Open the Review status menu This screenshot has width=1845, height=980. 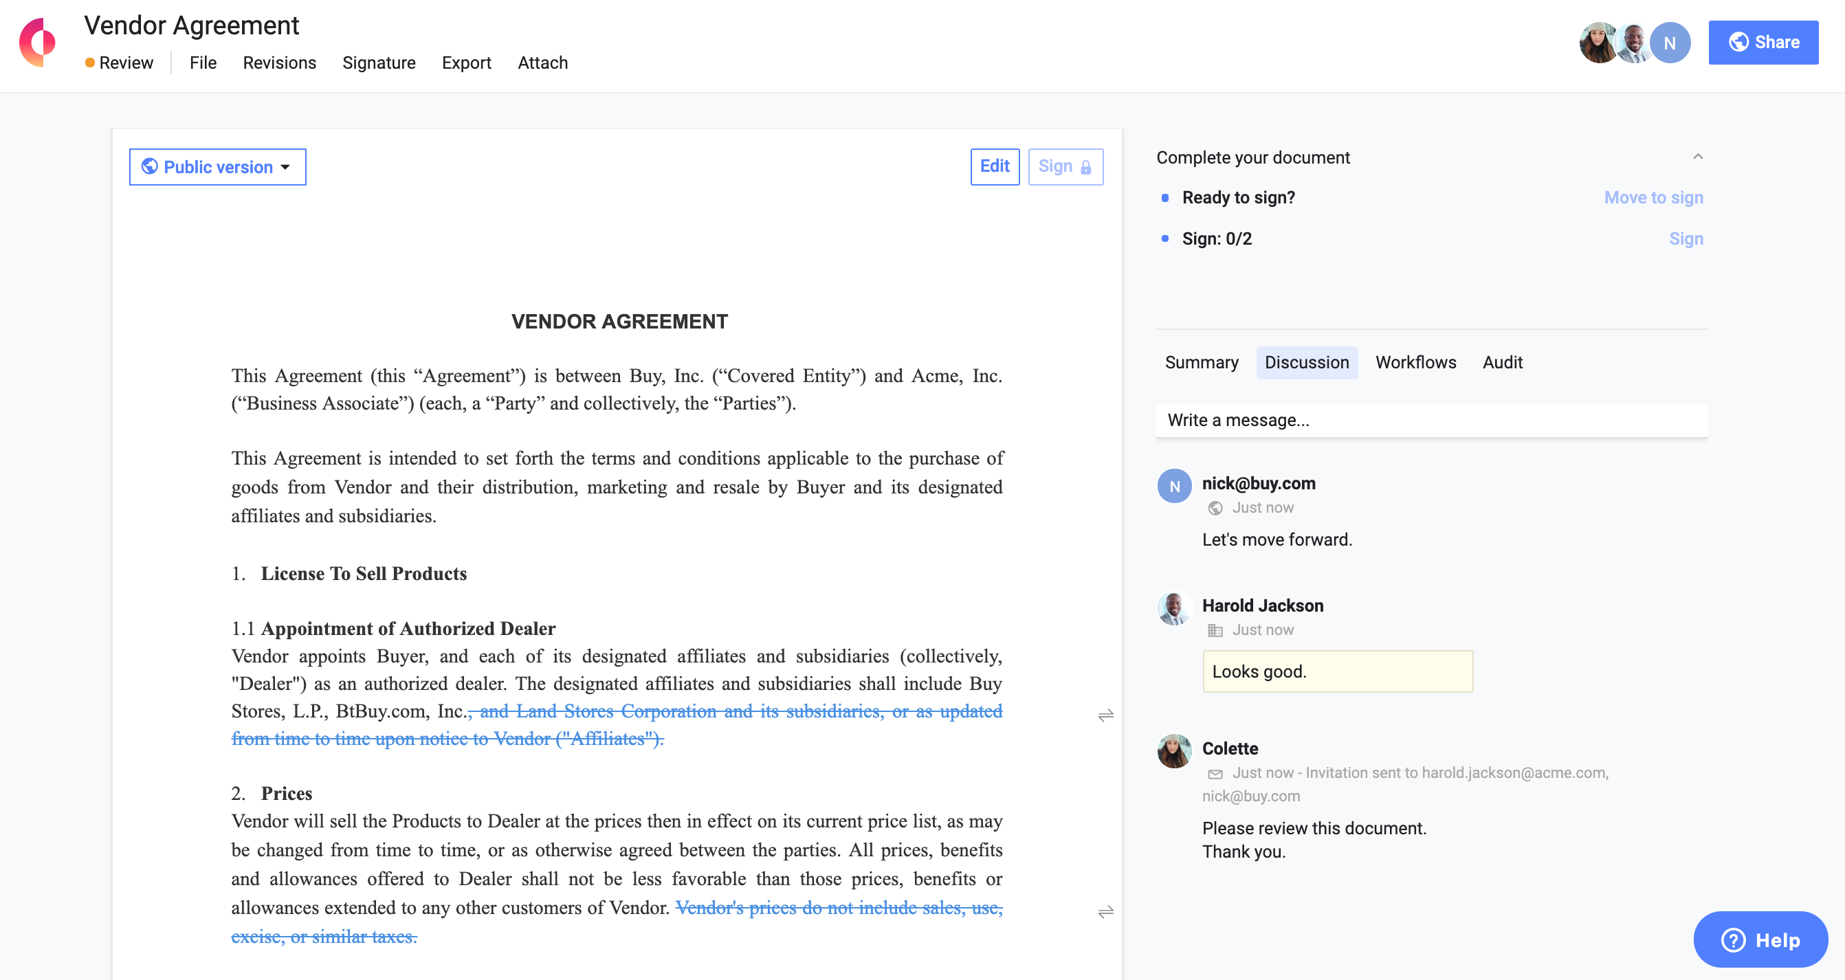tap(119, 63)
